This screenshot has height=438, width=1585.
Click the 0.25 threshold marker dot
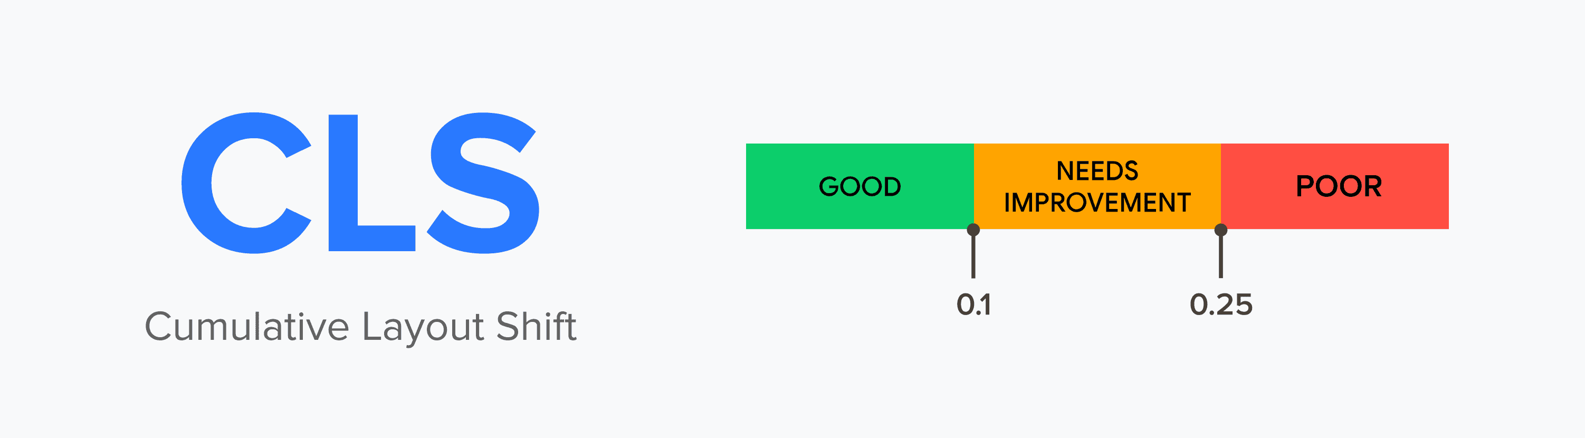[x=1221, y=230]
